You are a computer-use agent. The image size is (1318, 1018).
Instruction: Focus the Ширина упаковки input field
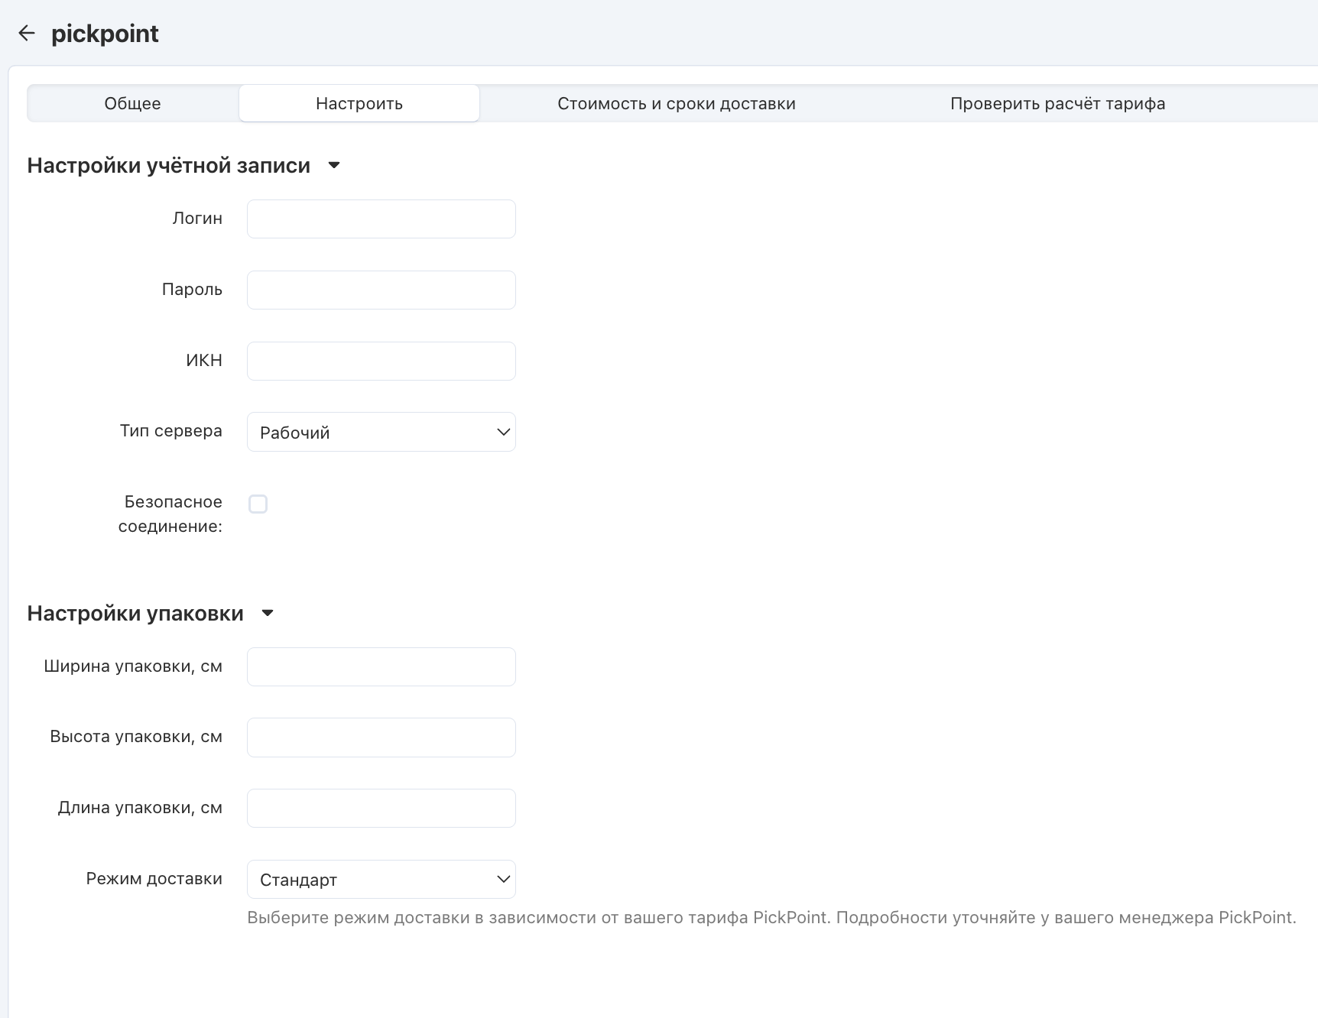click(381, 667)
